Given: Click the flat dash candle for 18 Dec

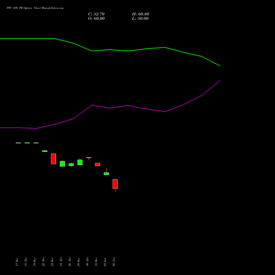Looking at the screenshot, I should pos(27,143).
